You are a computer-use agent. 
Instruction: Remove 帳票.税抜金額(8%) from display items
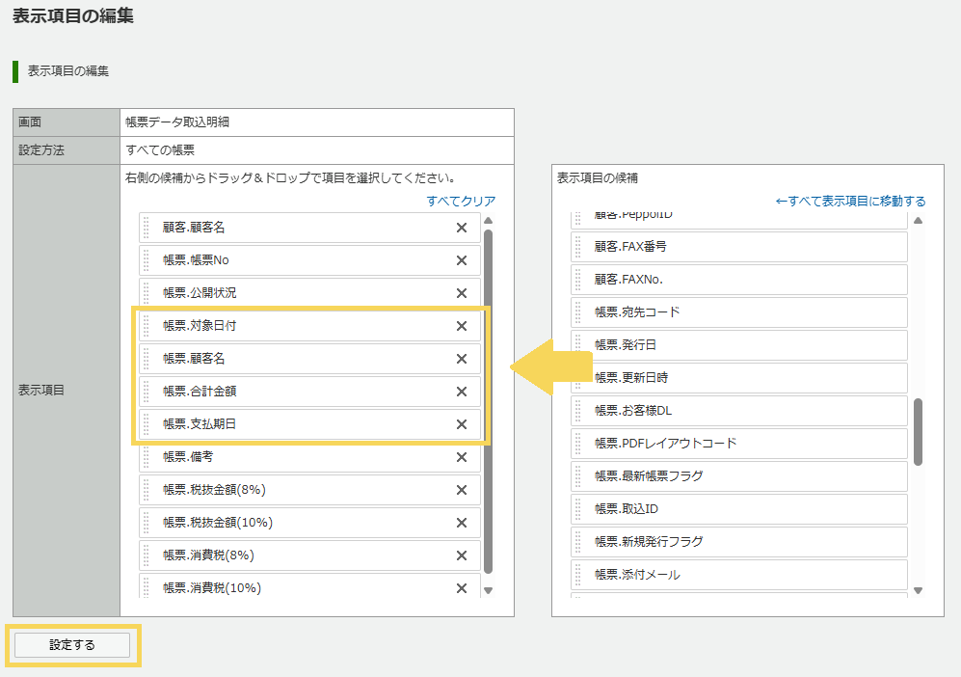click(x=461, y=490)
